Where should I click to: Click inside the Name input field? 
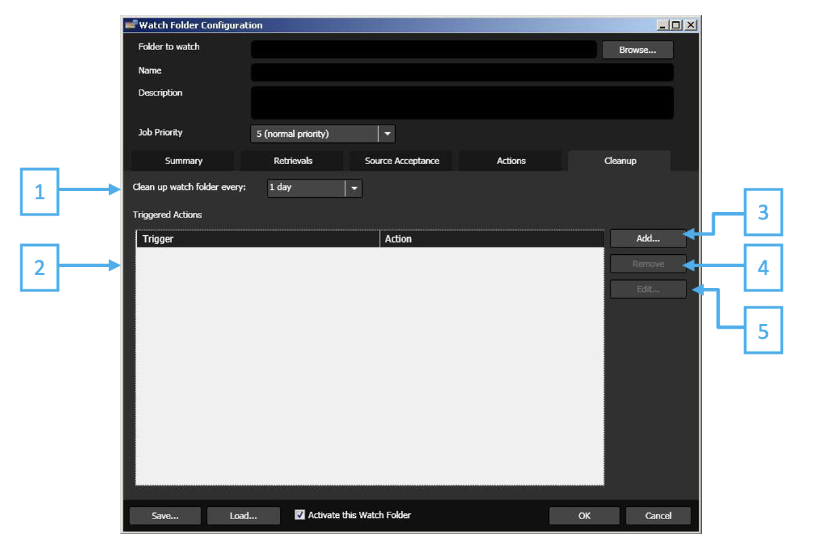461,72
